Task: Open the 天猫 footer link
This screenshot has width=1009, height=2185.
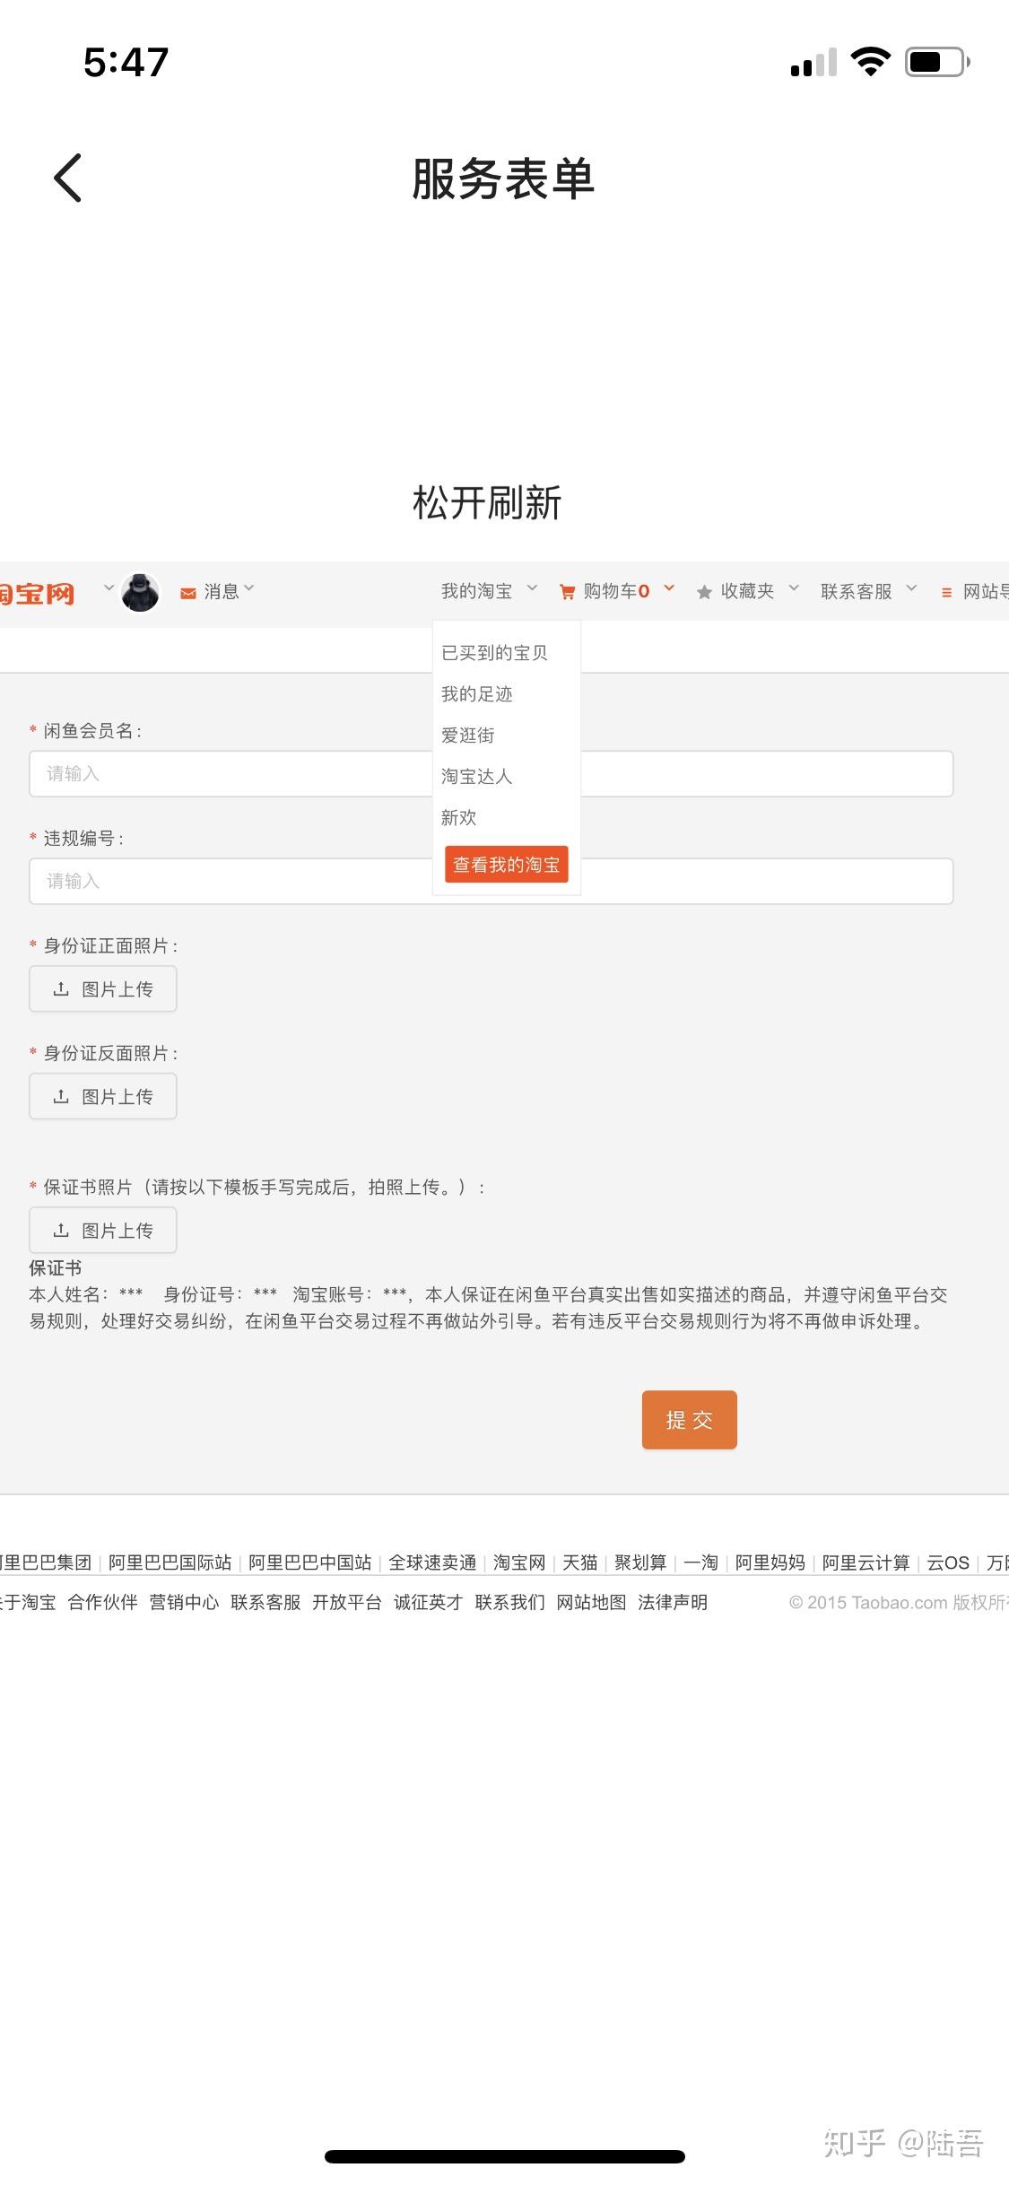Action: pyautogui.click(x=579, y=1563)
